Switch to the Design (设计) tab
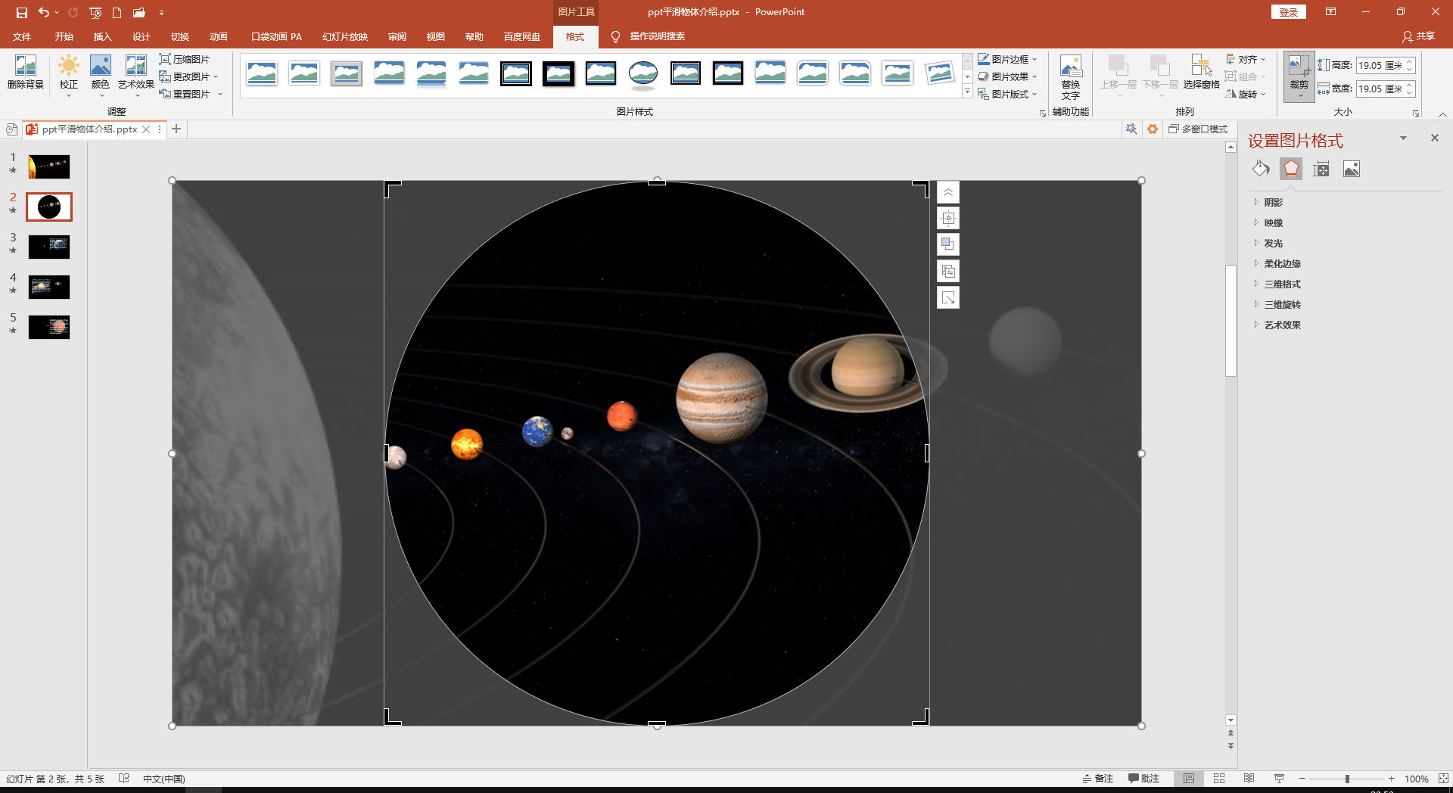This screenshot has height=793, width=1453. tap(141, 36)
